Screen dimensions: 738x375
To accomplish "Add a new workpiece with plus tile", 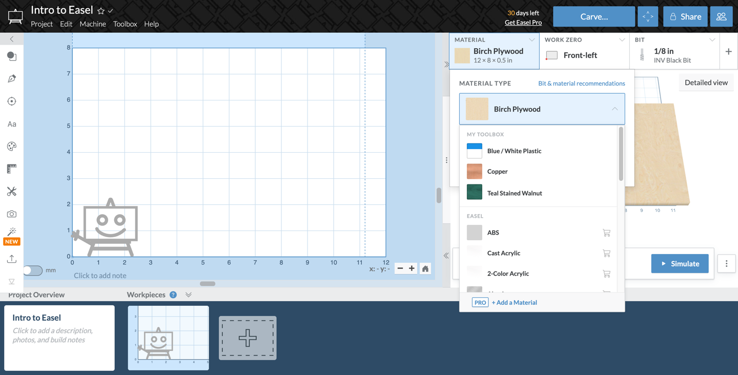I will [x=248, y=338].
